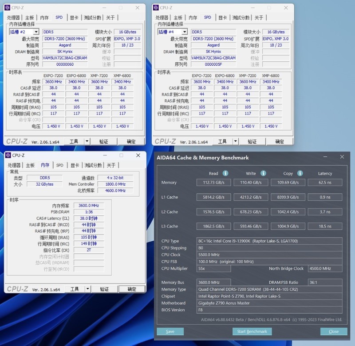Click the 验证 button in the memory window

click(103, 289)
